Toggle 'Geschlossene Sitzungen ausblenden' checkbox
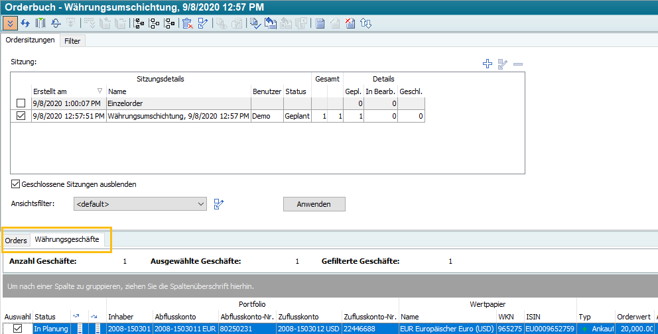658x334 pixels. (16, 184)
